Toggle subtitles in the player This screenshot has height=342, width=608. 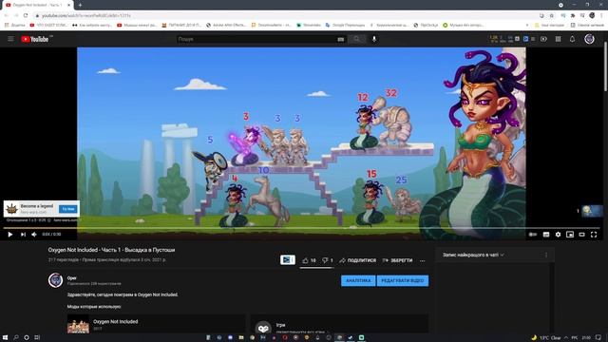[x=546, y=235]
